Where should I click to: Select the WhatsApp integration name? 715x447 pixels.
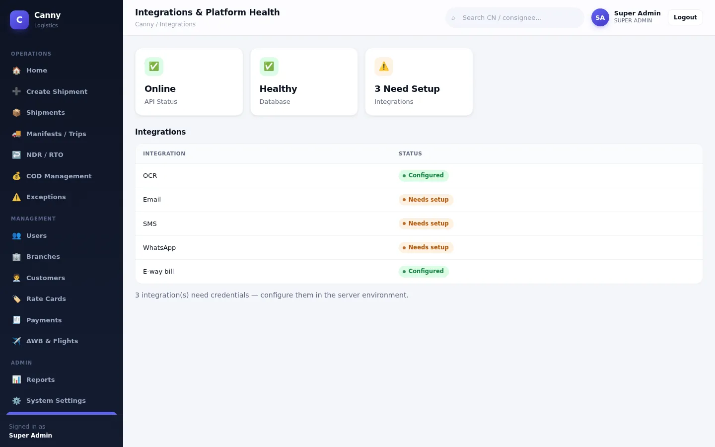[159, 248]
